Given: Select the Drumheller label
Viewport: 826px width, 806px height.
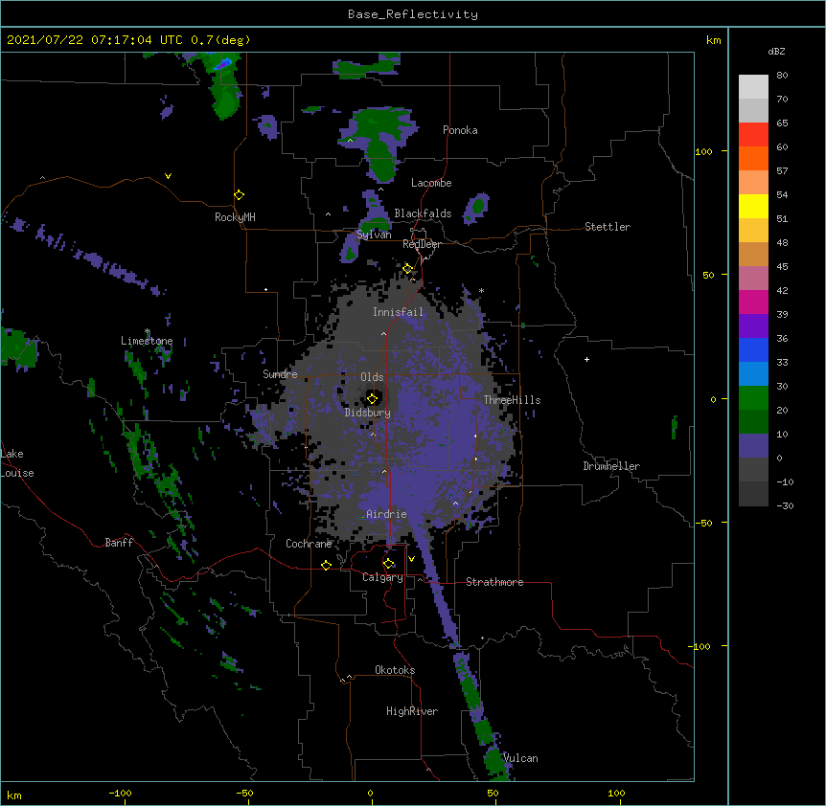Looking at the screenshot, I should click(611, 466).
